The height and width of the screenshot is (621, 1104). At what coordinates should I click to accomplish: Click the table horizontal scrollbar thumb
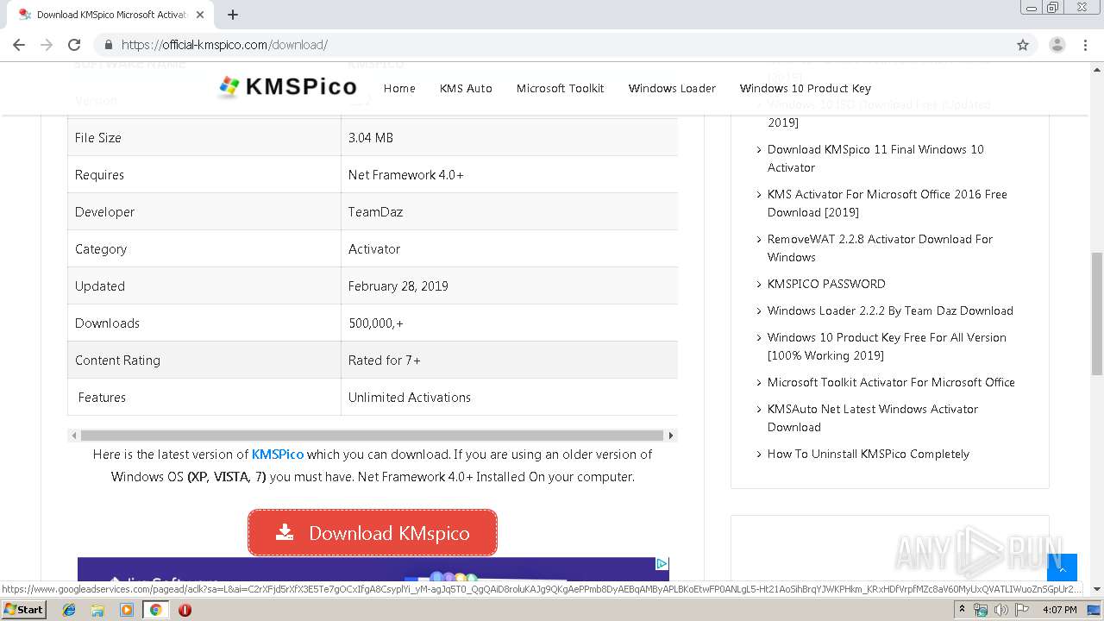tap(372, 436)
